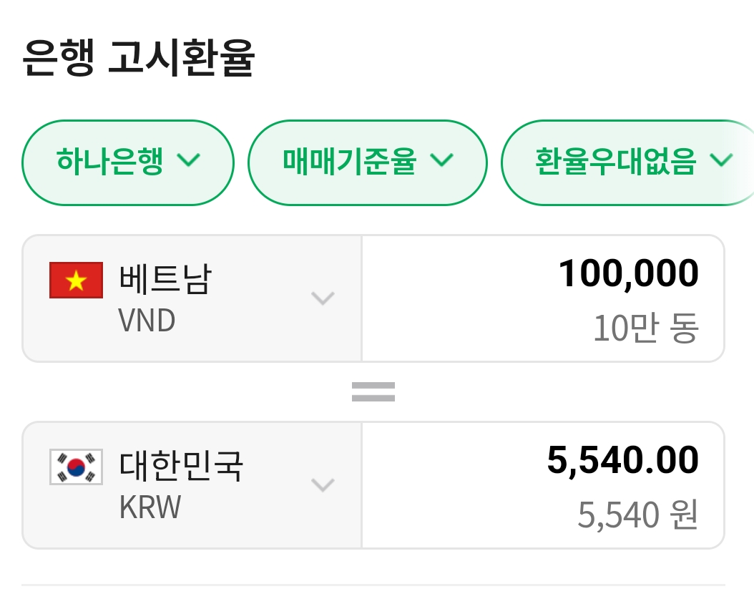This screenshot has height=609, width=754.
Task: Expand the 베트남 VND currency selector chevron
Action: coord(323,298)
